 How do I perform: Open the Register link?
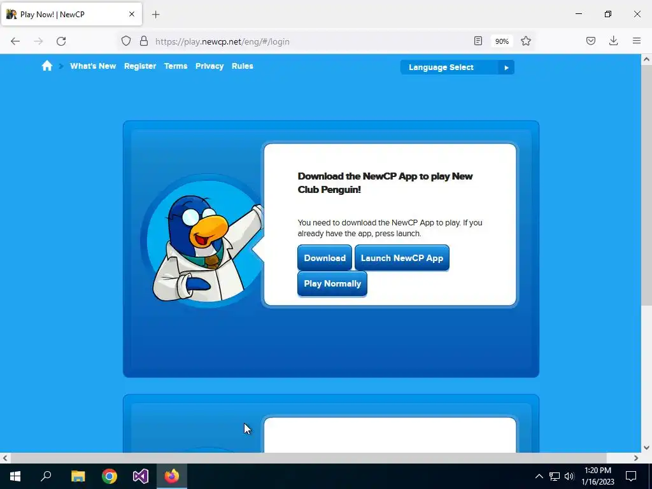(140, 66)
